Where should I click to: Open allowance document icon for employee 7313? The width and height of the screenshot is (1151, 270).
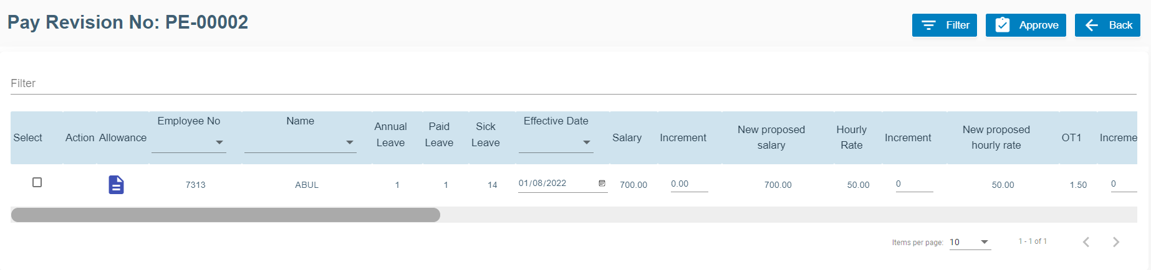tap(116, 185)
